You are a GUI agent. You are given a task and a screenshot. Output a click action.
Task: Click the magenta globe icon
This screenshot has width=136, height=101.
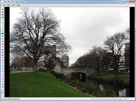click(3, 58)
